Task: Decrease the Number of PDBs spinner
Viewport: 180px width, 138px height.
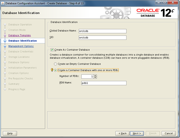Action: coord(95,78)
